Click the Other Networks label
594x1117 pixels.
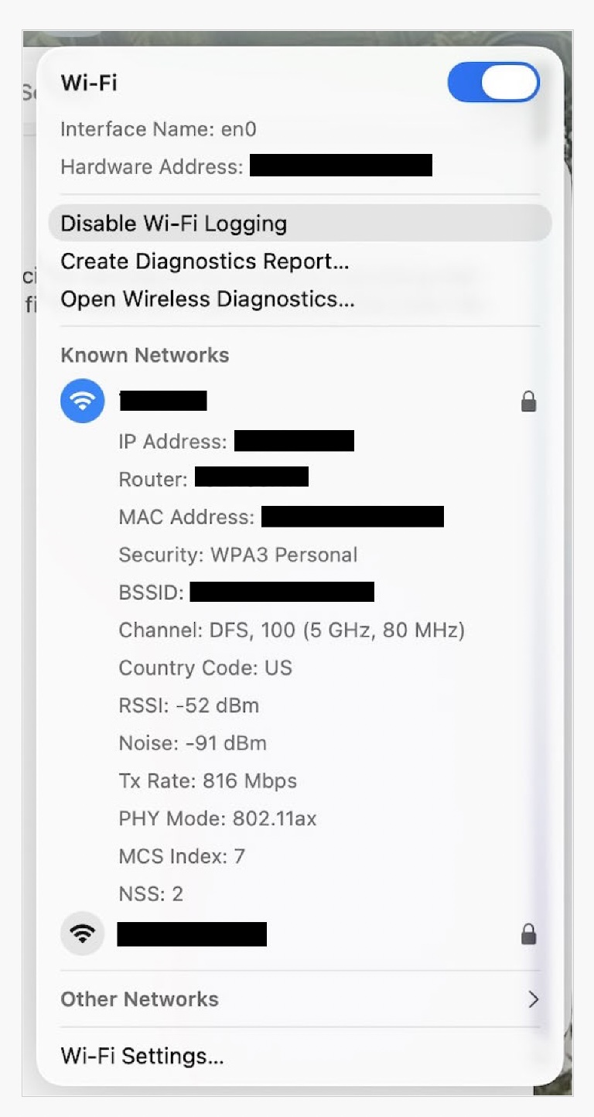(x=139, y=999)
